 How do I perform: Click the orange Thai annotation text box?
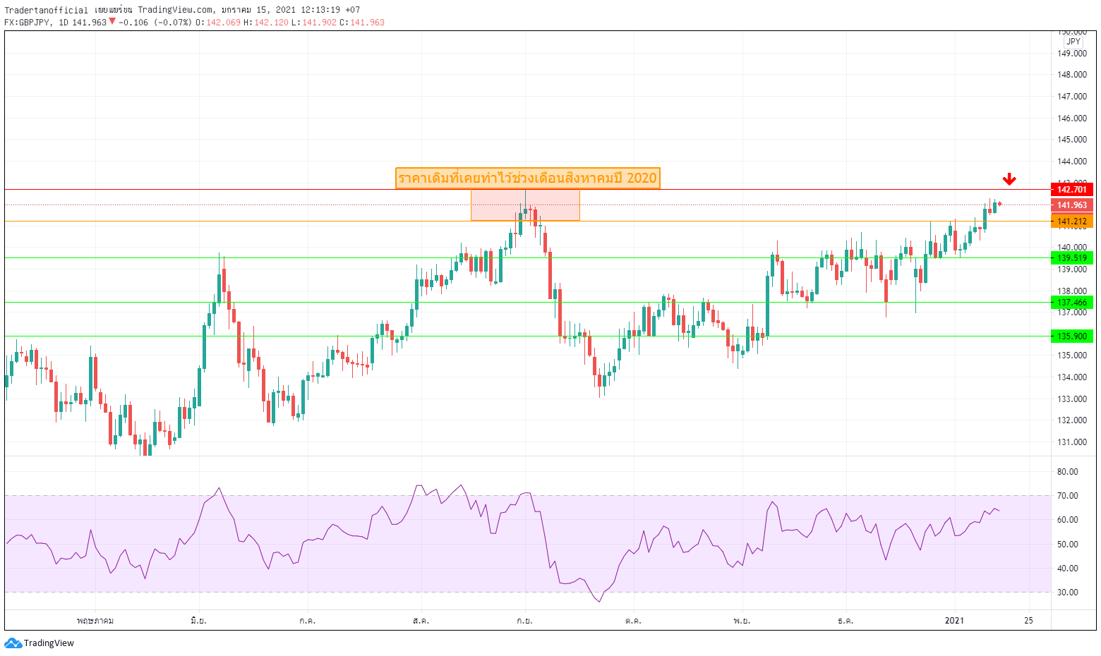tap(527, 178)
